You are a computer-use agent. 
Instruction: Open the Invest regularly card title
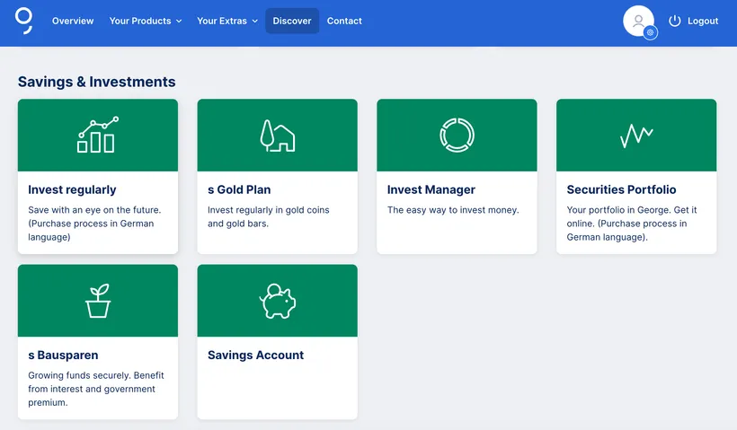click(x=72, y=189)
